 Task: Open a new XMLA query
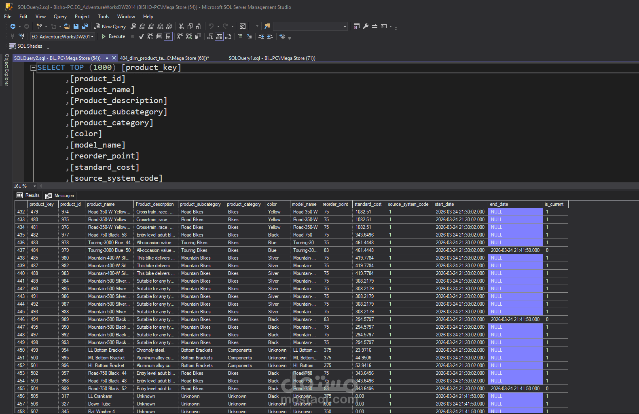click(160, 26)
